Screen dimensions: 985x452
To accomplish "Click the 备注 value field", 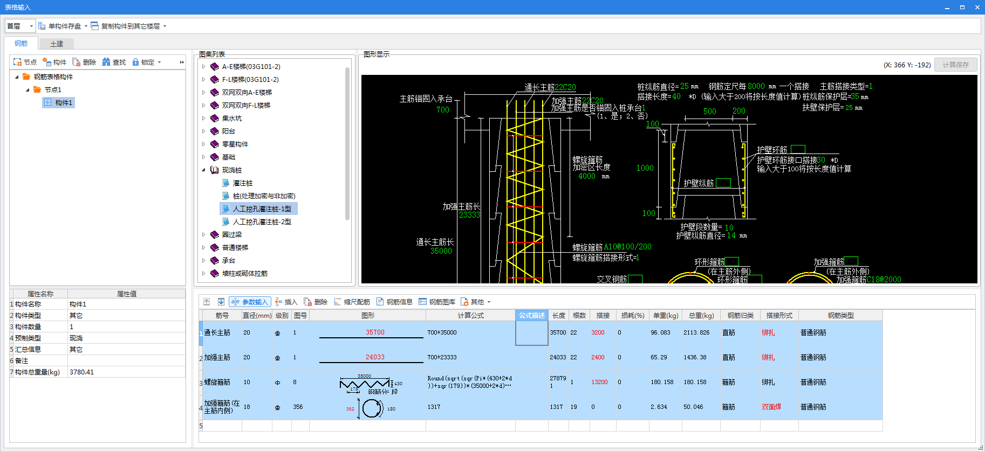I will tap(126, 361).
